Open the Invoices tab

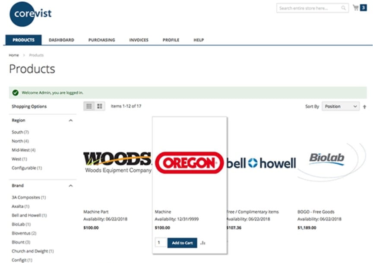click(139, 40)
